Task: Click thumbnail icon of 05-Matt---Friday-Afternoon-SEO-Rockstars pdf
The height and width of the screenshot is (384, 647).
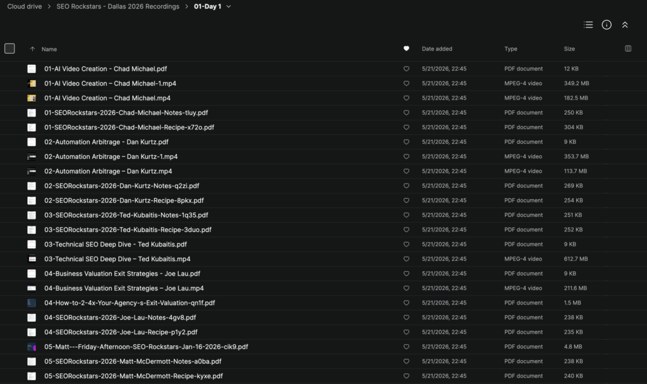Action: (x=32, y=347)
